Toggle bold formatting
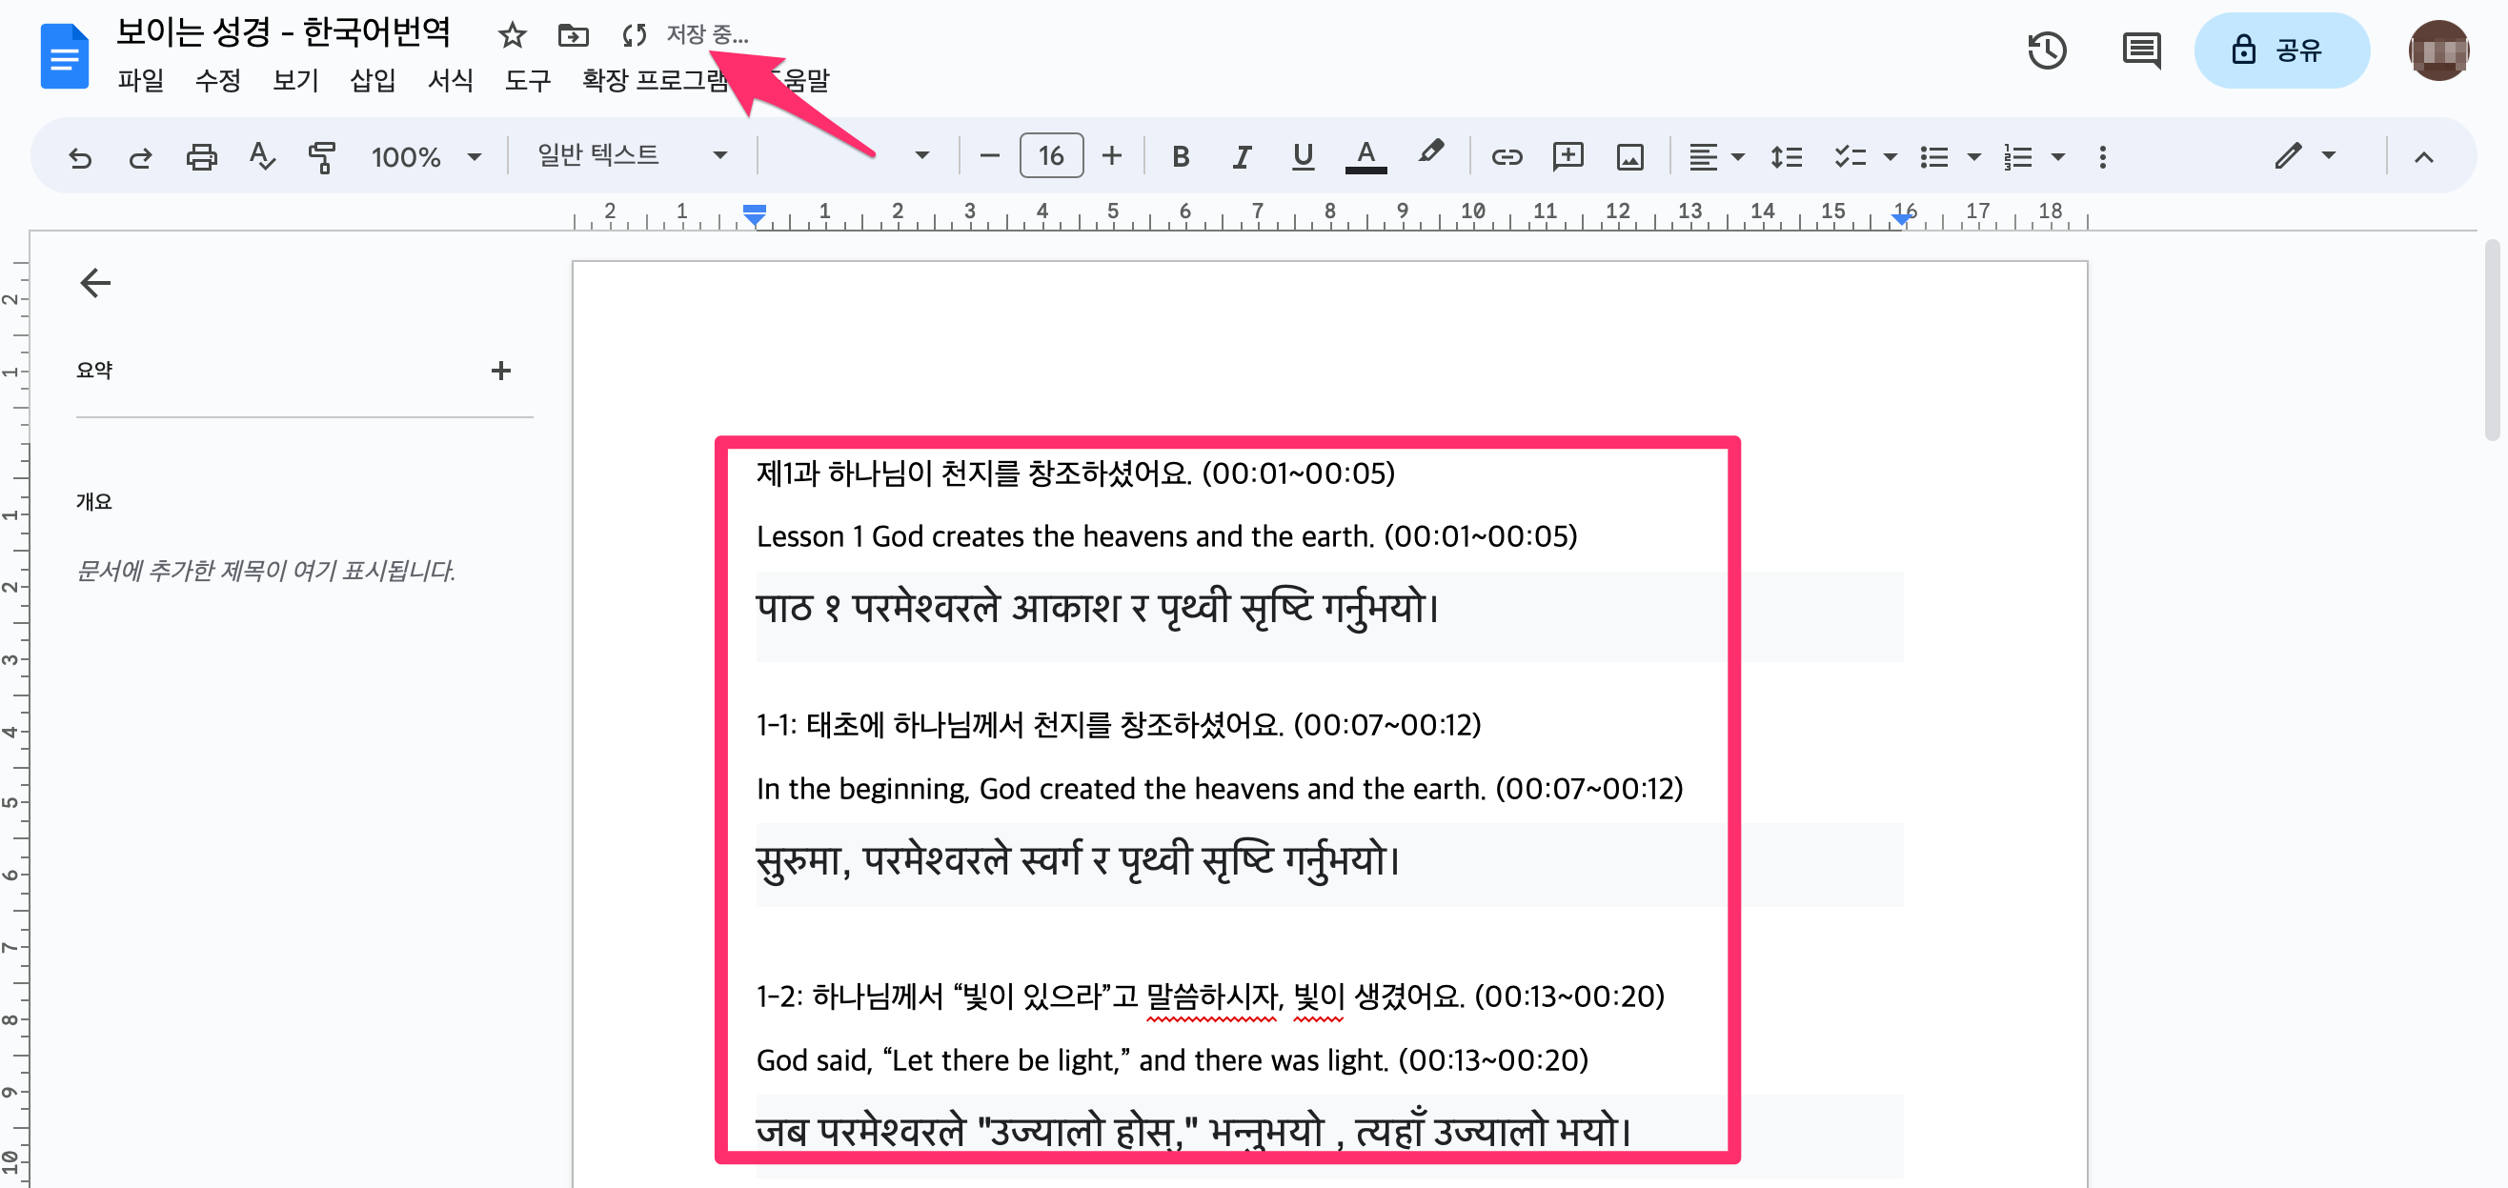This screenshot has height=1188, width=2508. click(x=1180, y=157)
